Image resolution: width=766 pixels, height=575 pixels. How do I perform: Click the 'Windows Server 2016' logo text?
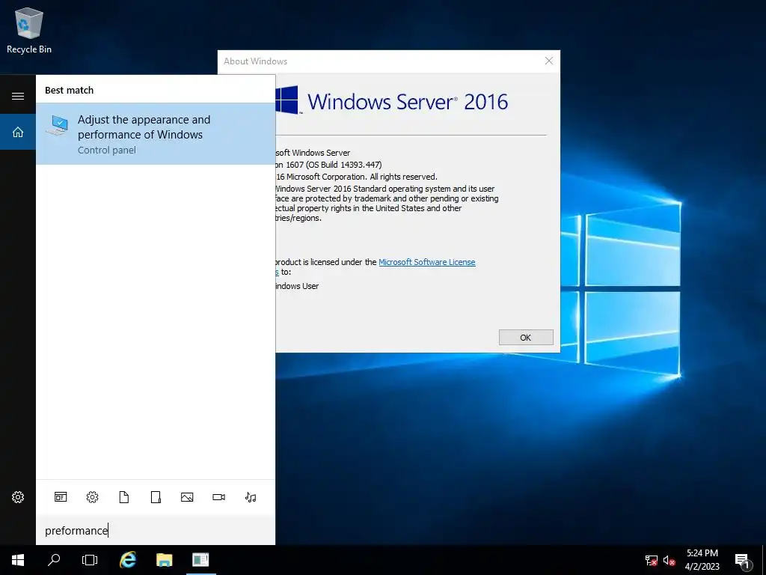[408, 102]
